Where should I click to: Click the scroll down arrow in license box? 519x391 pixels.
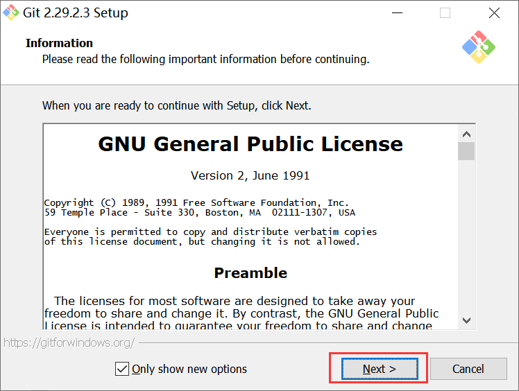pyautogui.click(x=466, y=320)
